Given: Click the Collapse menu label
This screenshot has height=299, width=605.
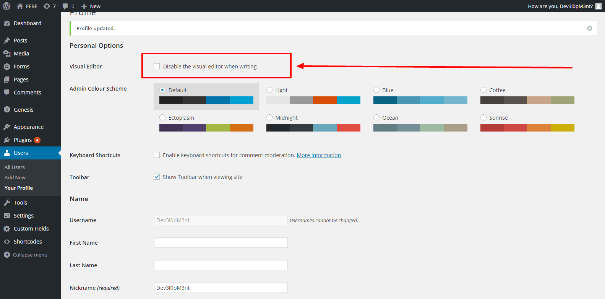Looking at the screenshot, I should click(30, 255).
